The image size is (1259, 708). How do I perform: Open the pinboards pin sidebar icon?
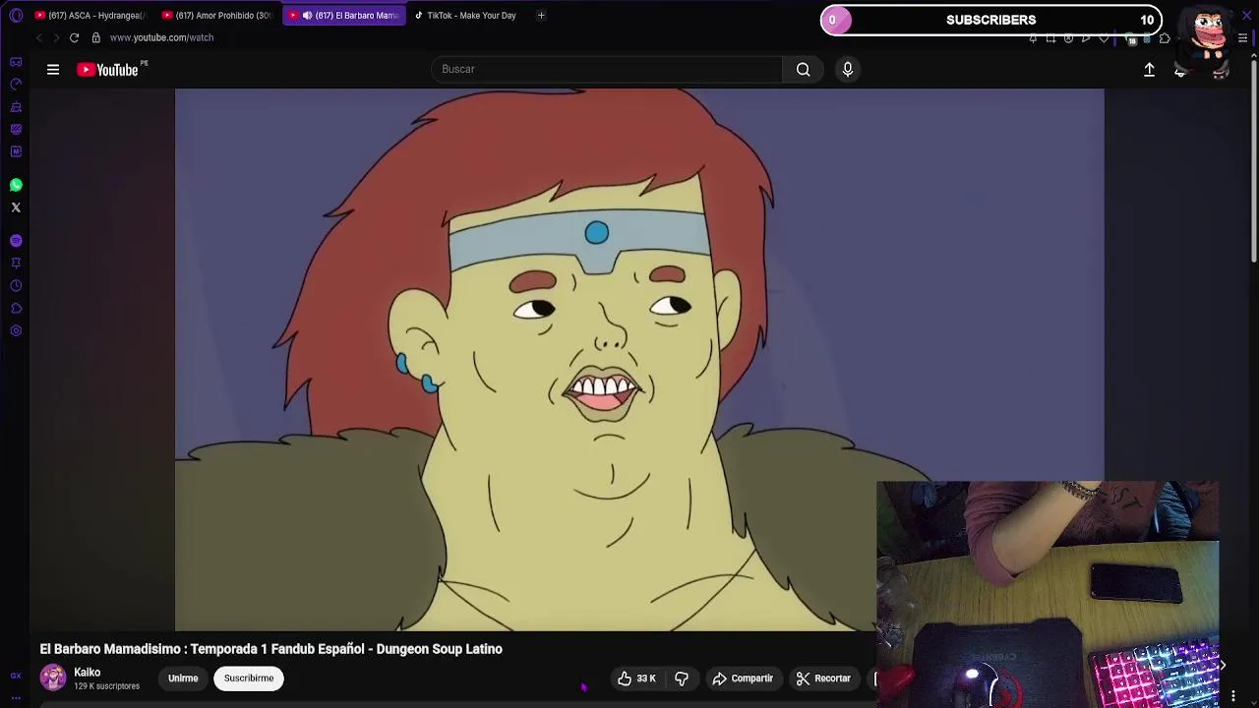click(x=16, y=264)
